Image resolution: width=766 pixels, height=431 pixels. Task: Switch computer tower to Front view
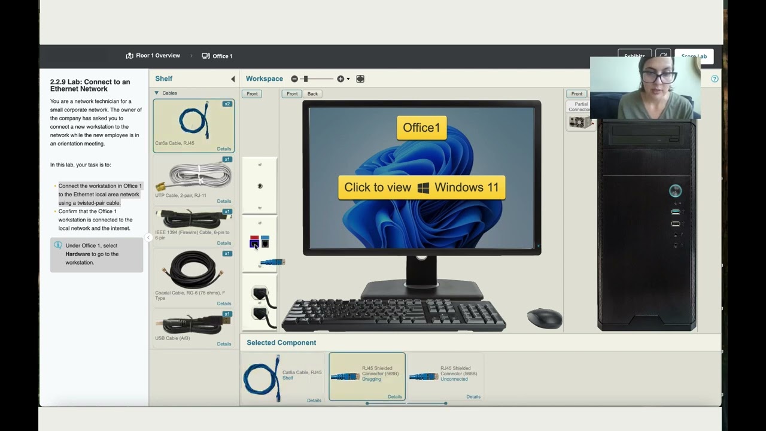(x=577, y=94)
